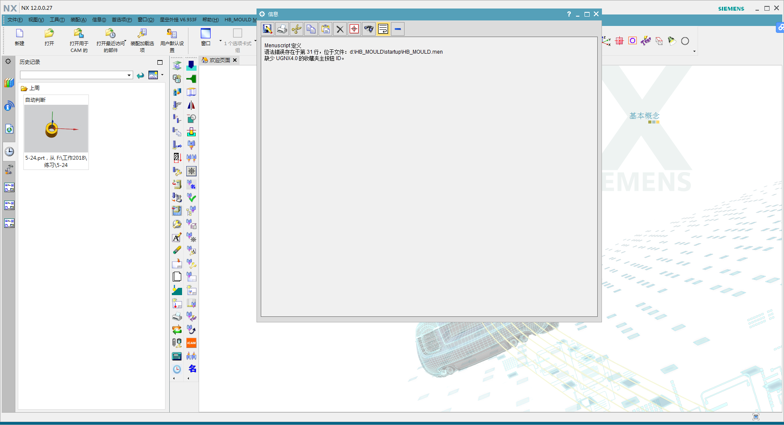
Task: Toggle word wrap in Information window
Action: [x=383, y=29]
